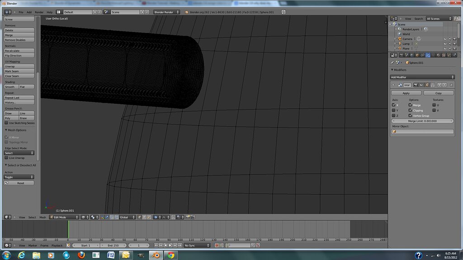Enable the Y axis mirror checkbox
Screen dimensions: 463x260
pos(394,110)
